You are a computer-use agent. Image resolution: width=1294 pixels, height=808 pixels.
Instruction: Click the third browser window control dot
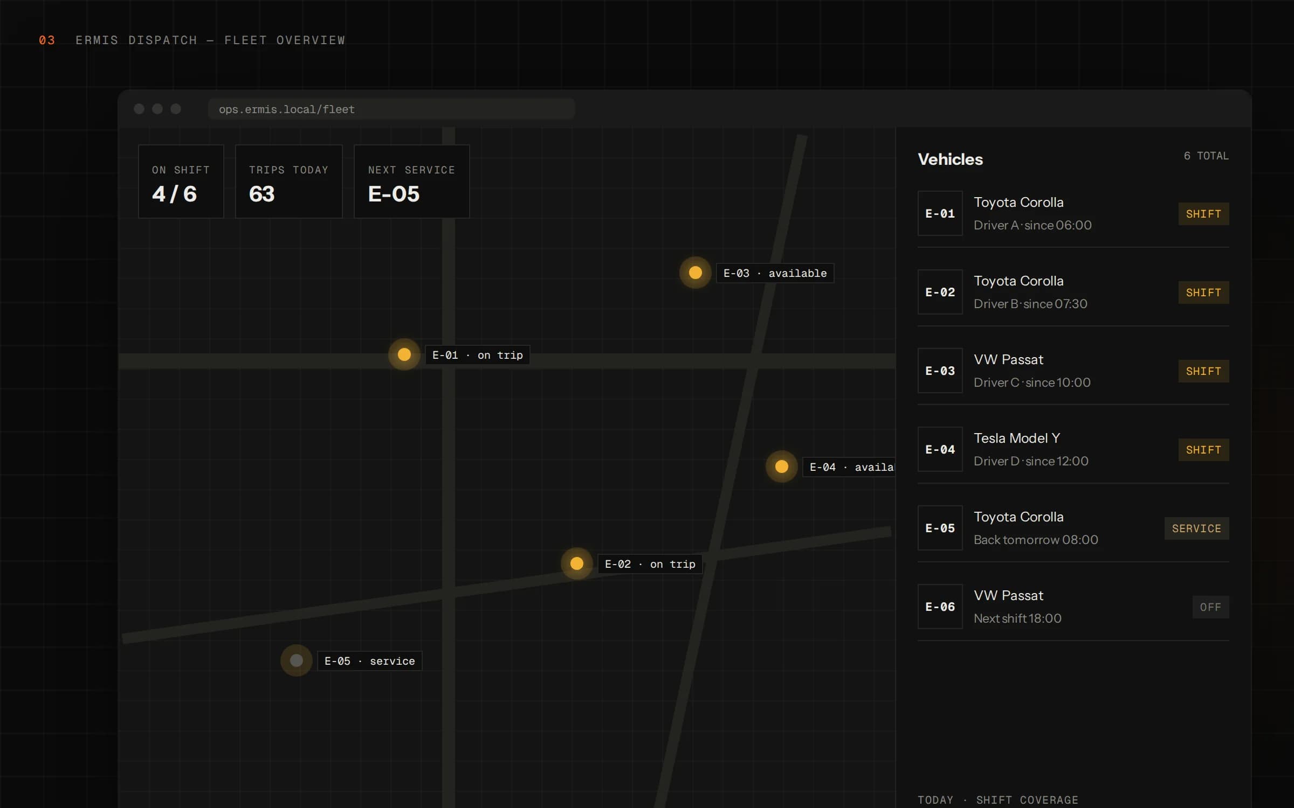click(x=176, y=109)
